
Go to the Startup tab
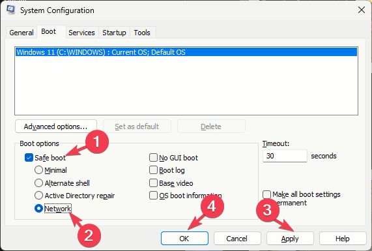pos(114,33)
